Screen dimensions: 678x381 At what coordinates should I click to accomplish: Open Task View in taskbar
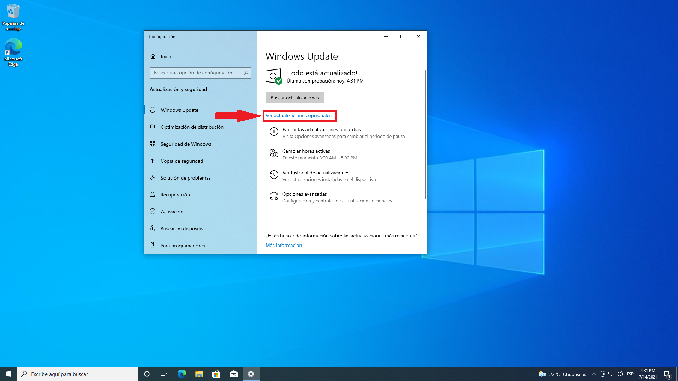point(164,374)
